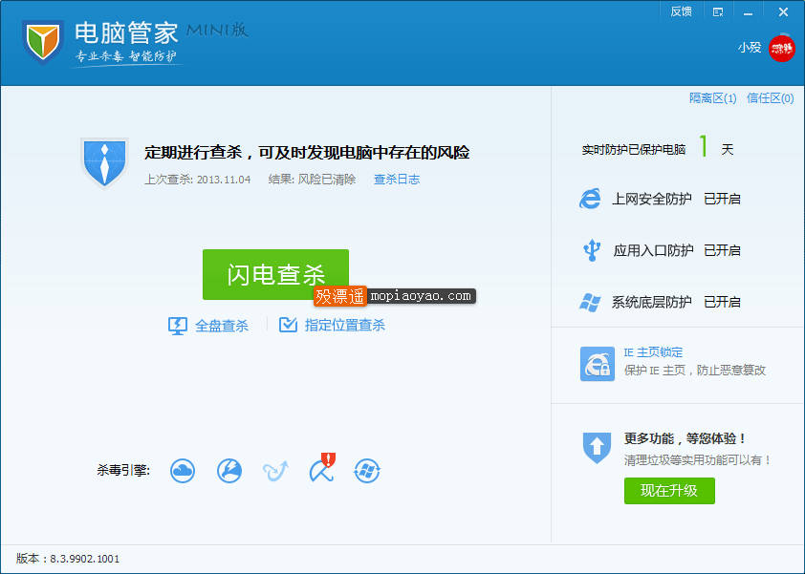Click the 小殁 user name

click(750, 48)
